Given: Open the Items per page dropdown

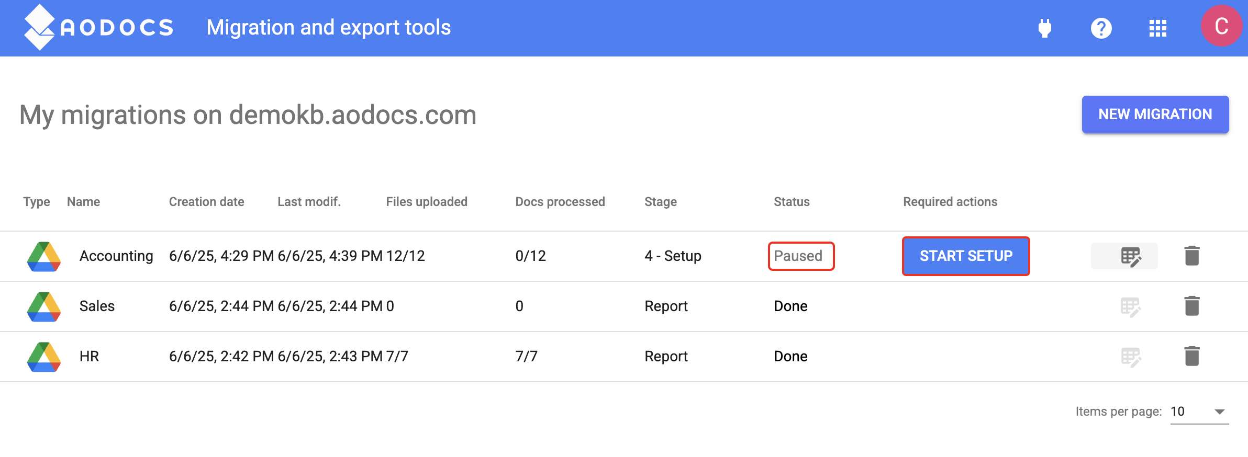Looking at the screenshot, I should (1199, 412).
